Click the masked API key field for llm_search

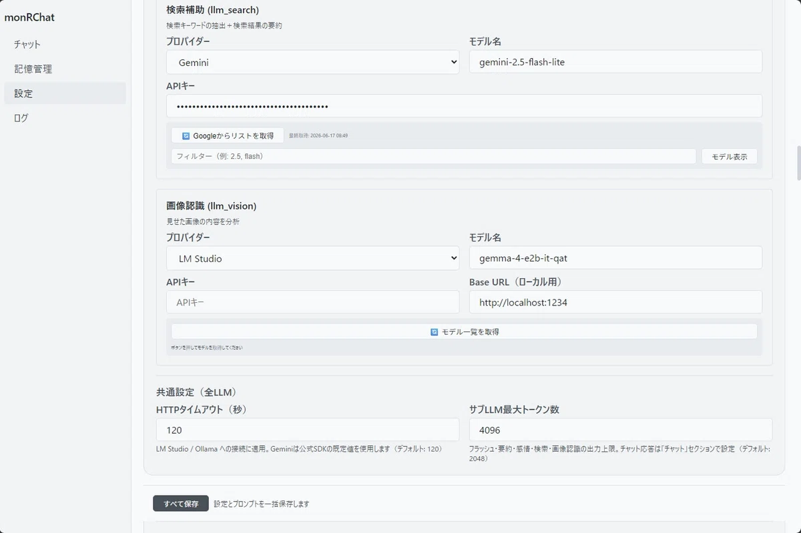point(464,106)
